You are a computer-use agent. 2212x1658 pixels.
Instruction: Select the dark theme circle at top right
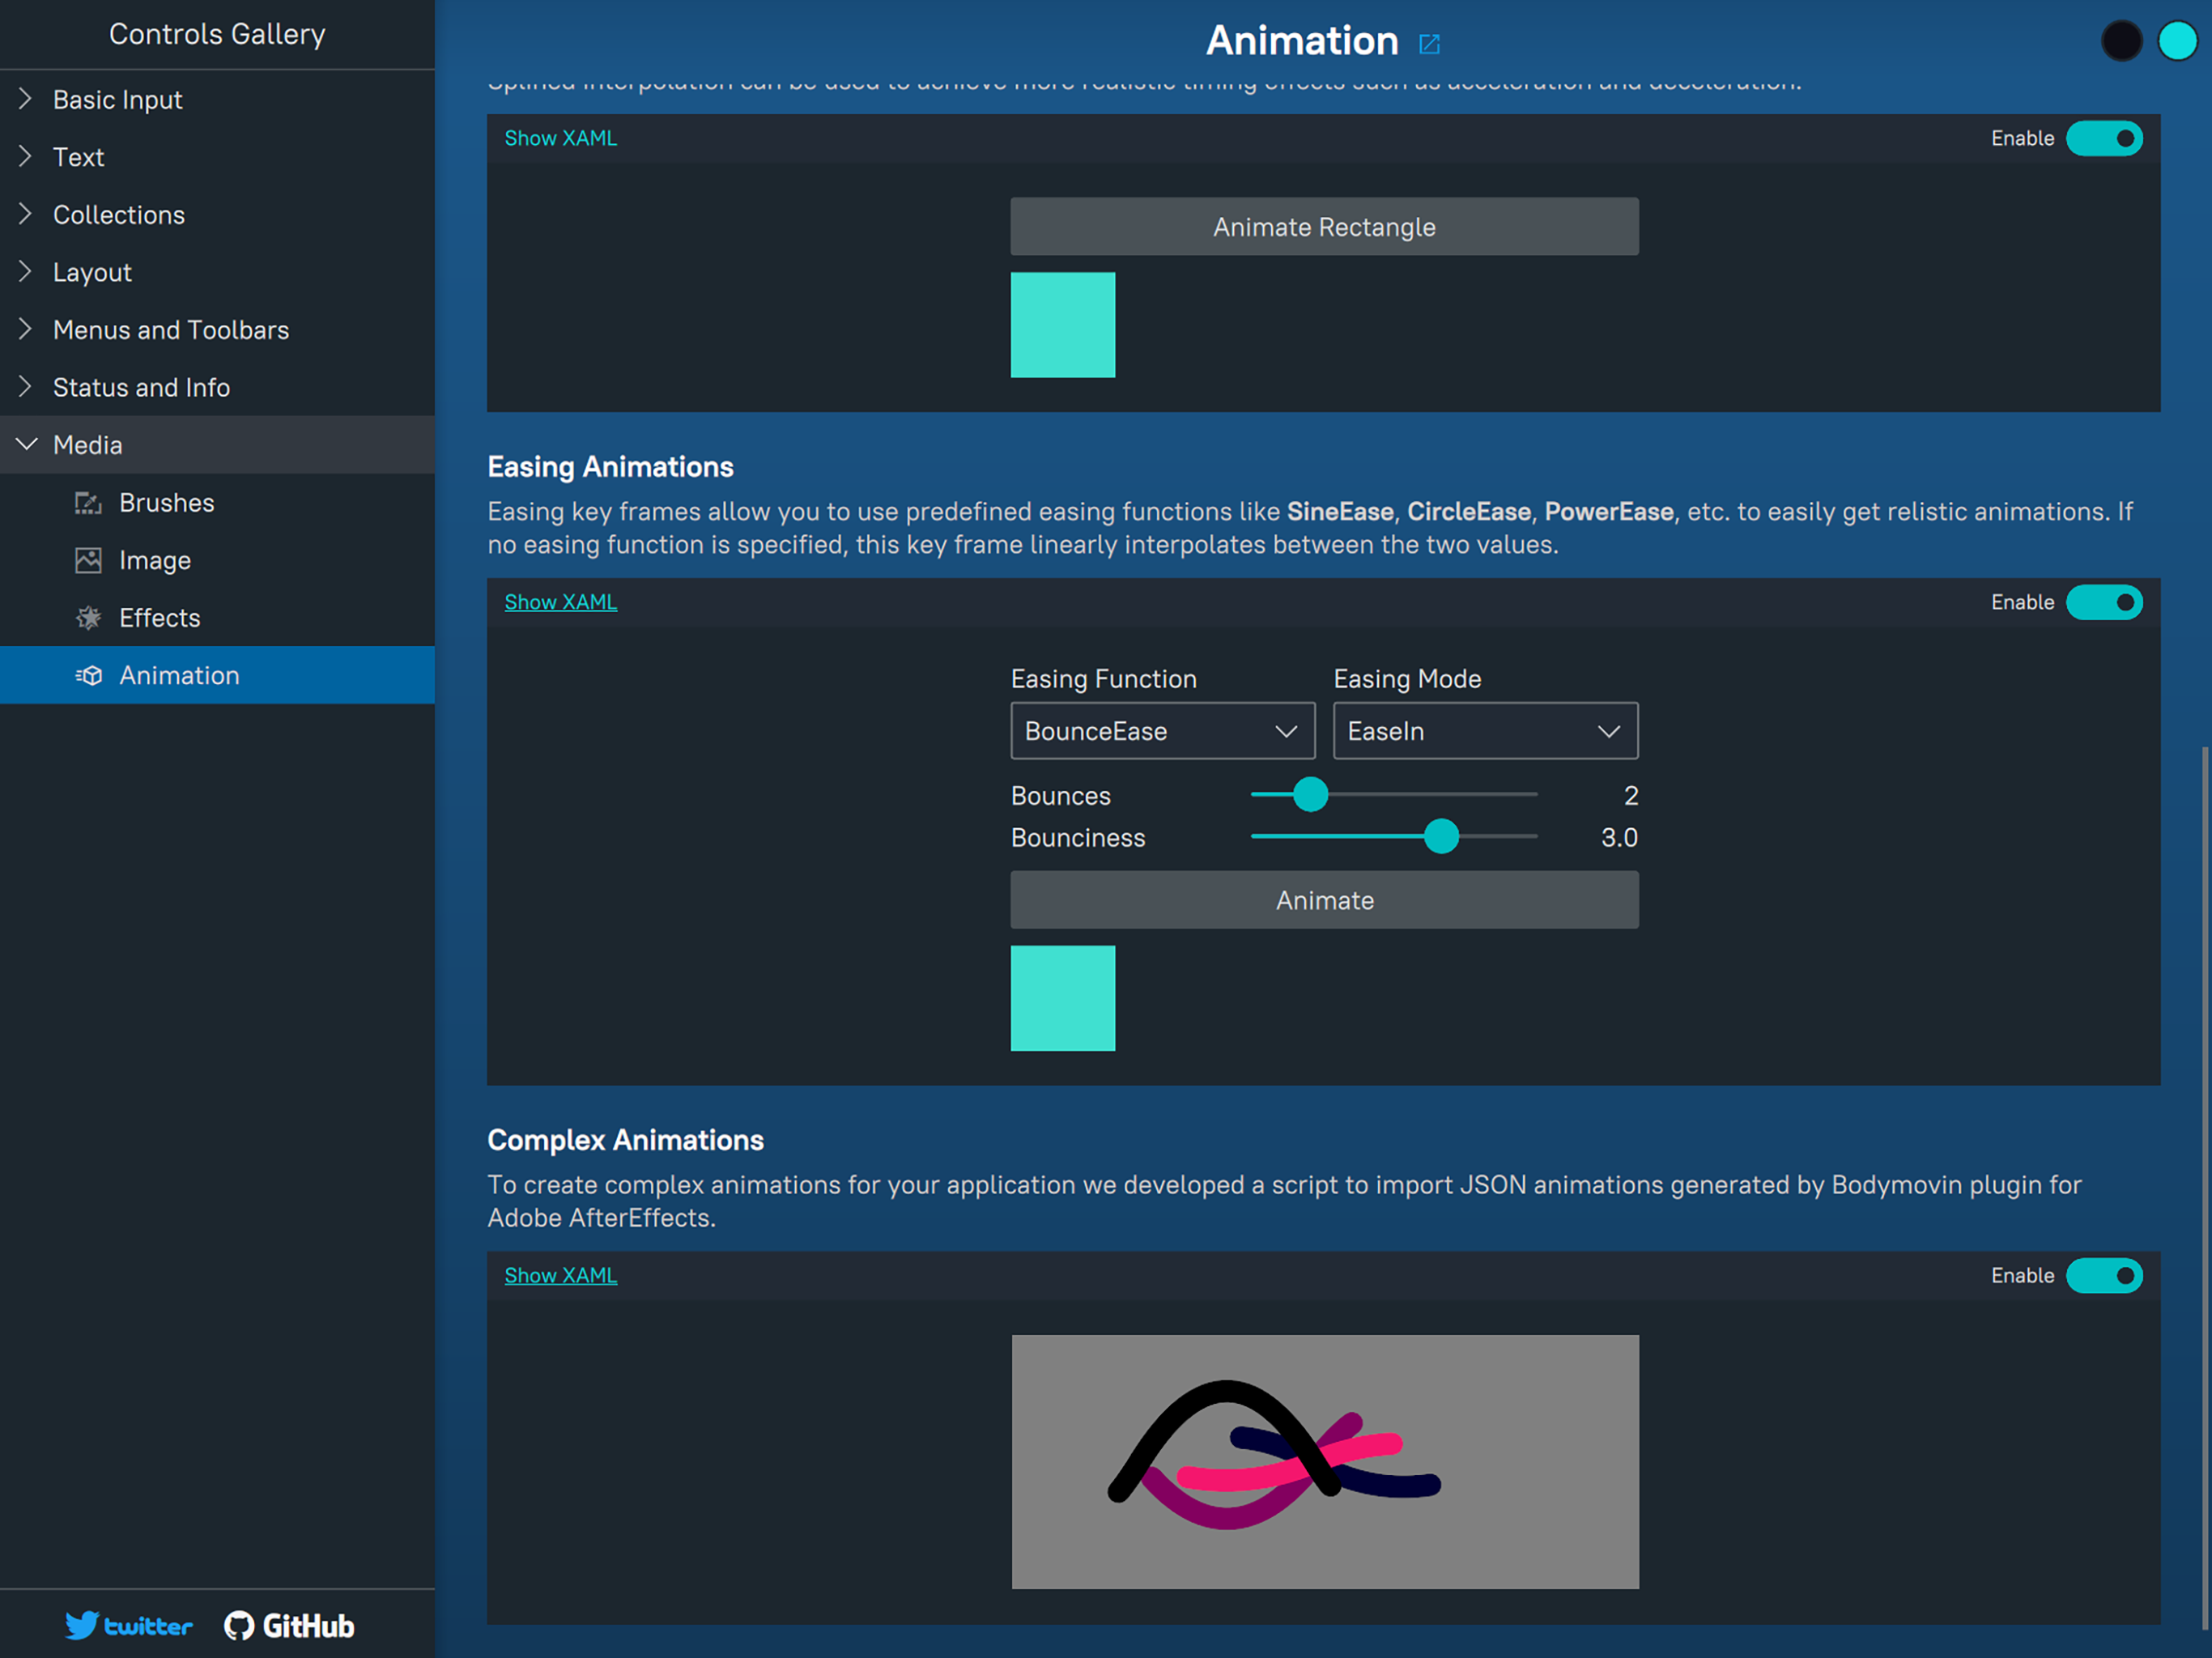coord(2122,41)
